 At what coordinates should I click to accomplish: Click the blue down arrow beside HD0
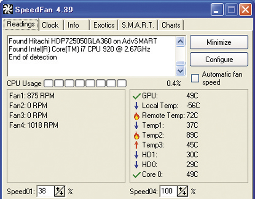pyautogui.click(x=136, y=165)
